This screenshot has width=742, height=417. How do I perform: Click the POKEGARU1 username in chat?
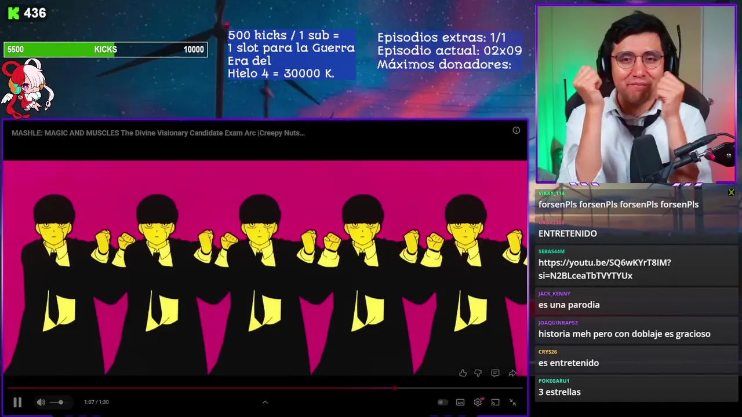pos(554,381)
